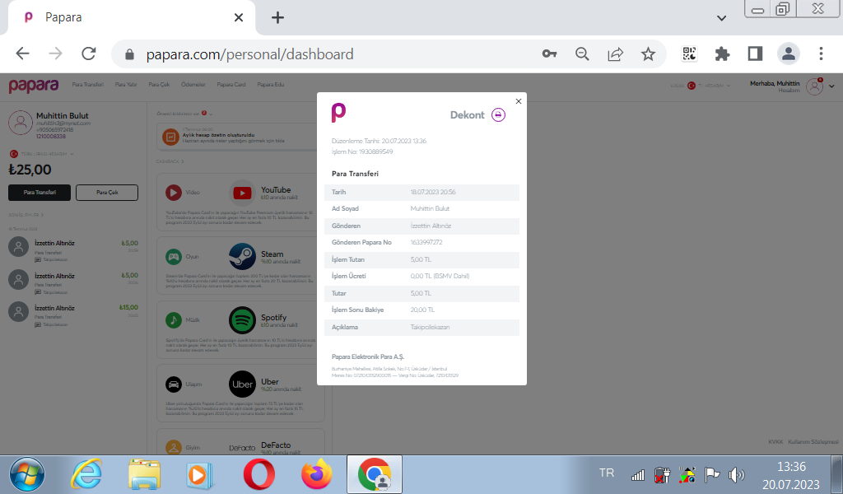Open Opera browser from taskbar
843x494 pixels.
tap(259, 474)
